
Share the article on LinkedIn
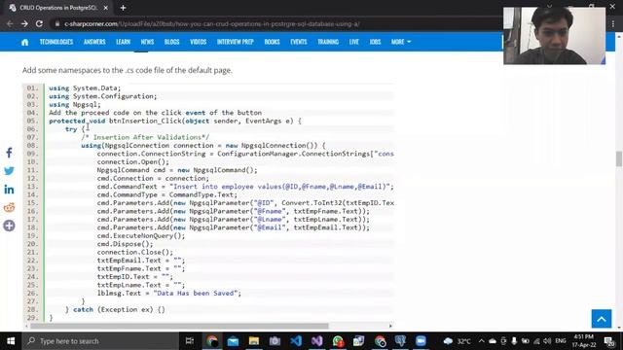click(9, 190)
